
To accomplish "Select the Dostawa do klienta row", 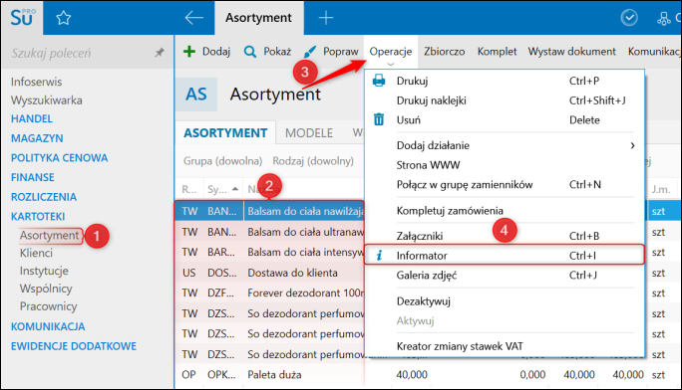I will [269, 273].
